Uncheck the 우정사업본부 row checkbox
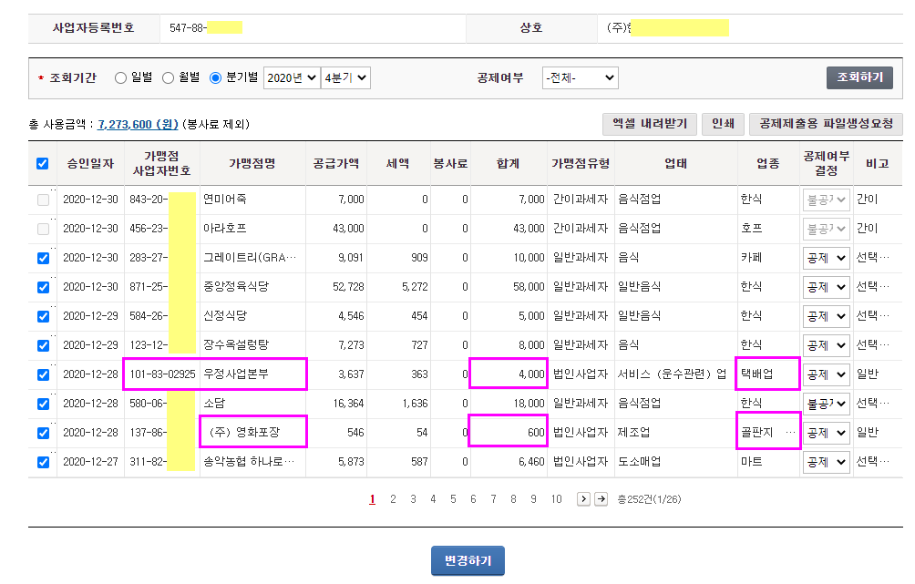Image resolution: width=915 pixels, height=584 pixels. coord(43,374)
